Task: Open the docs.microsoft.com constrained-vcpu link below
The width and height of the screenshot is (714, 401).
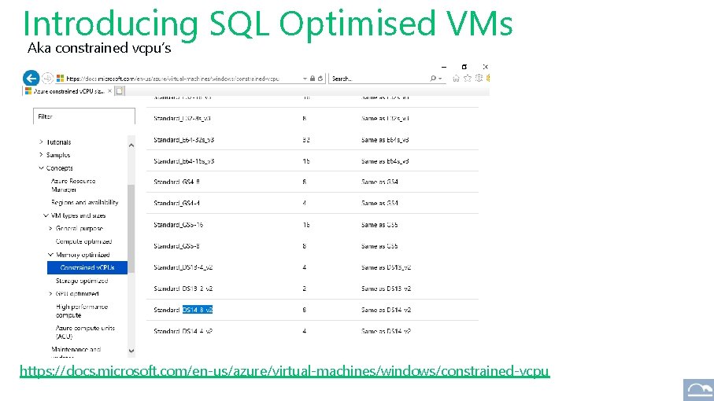Action: 285,371
